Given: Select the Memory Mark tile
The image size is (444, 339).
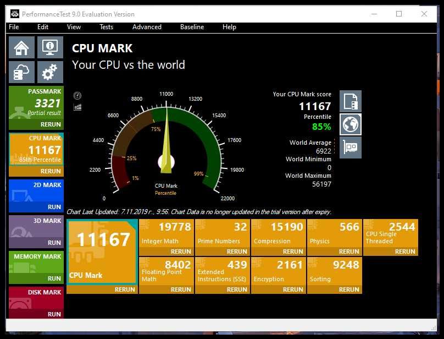Looking at the screenshot, I should (36, 262).
